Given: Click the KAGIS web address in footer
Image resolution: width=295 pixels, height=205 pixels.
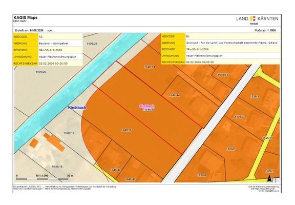Looking at the screenshot, I should click(x=262, y=189).
